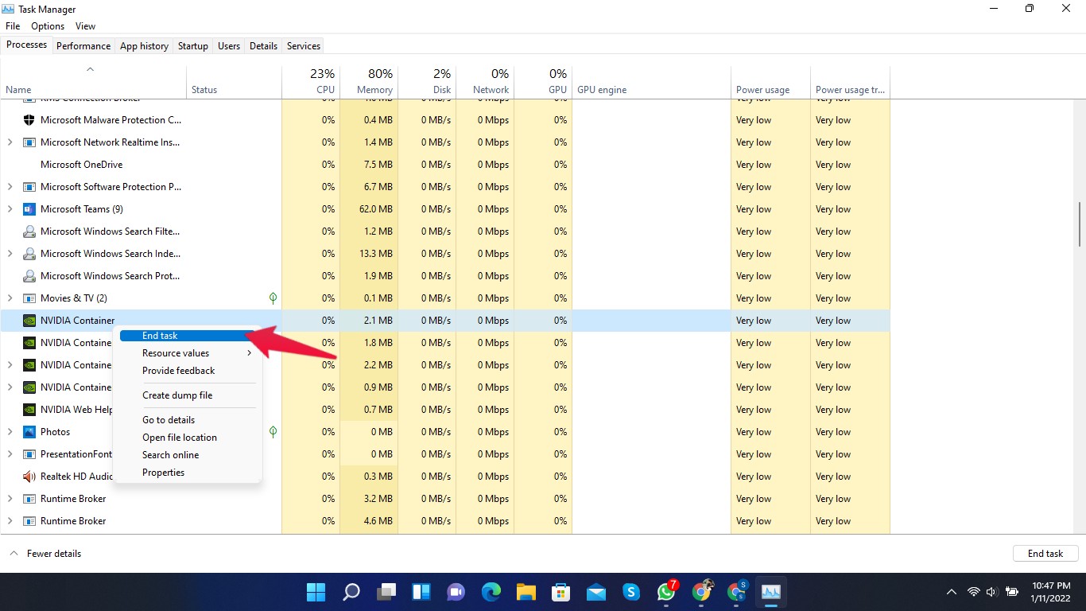Launch Microsoft Edge from the taskbar
The height and width of the screenshot is (611, 1086).
tap(491, 592)
